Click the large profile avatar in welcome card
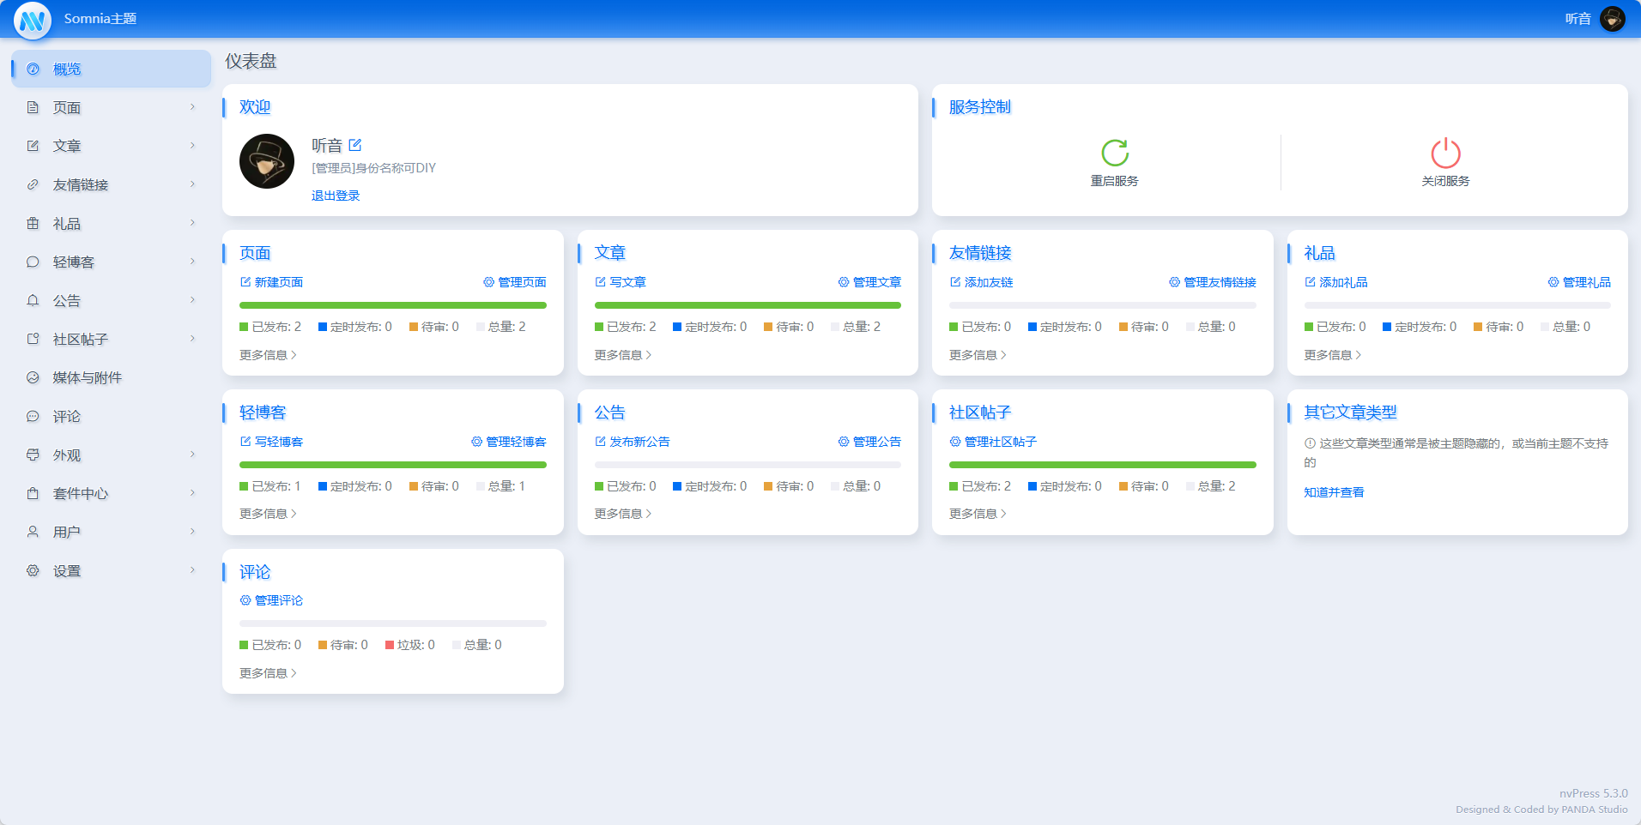The height and width of the screenshot is (825, 1641). (267, 161)
